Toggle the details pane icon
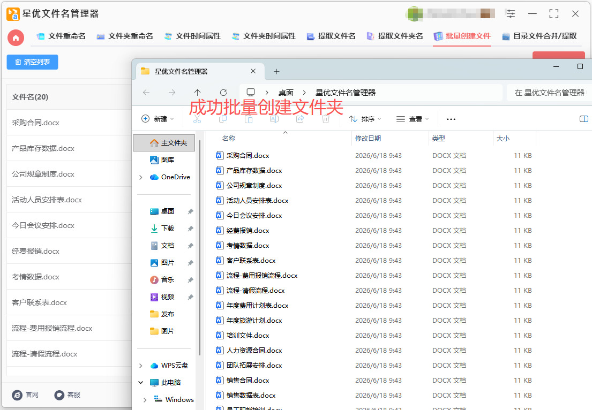 tap(583, 119)
